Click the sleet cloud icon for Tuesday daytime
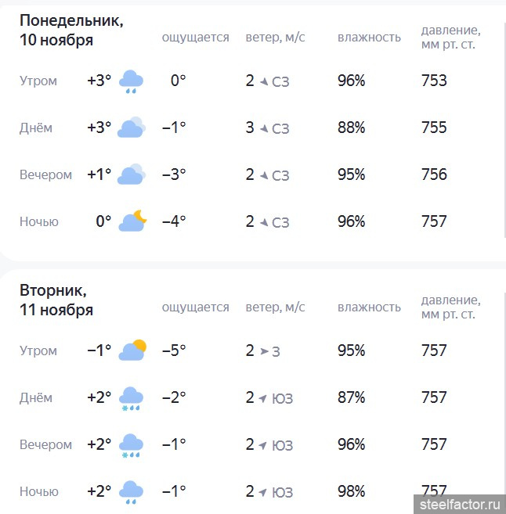 (x=131, y=398)
